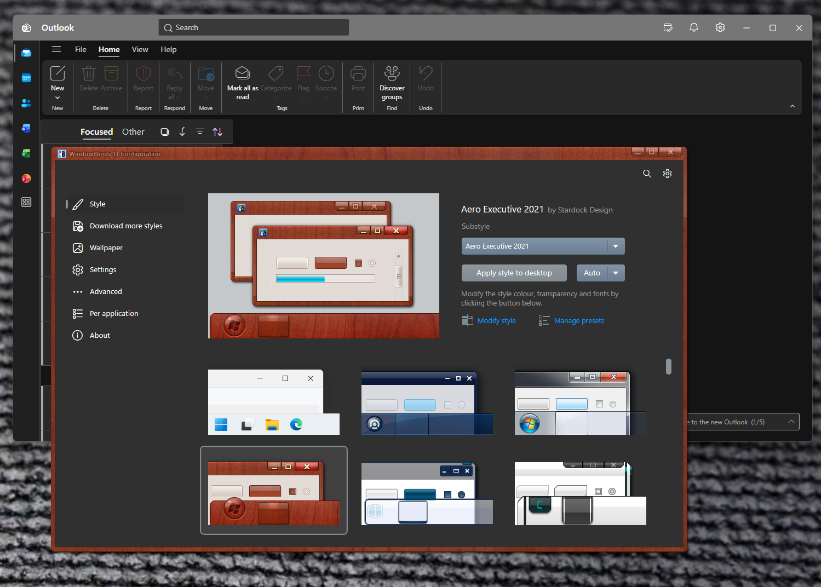Click the sort order arrows icon
This screenshot has width=821, height=587.
tap(217, 132)
